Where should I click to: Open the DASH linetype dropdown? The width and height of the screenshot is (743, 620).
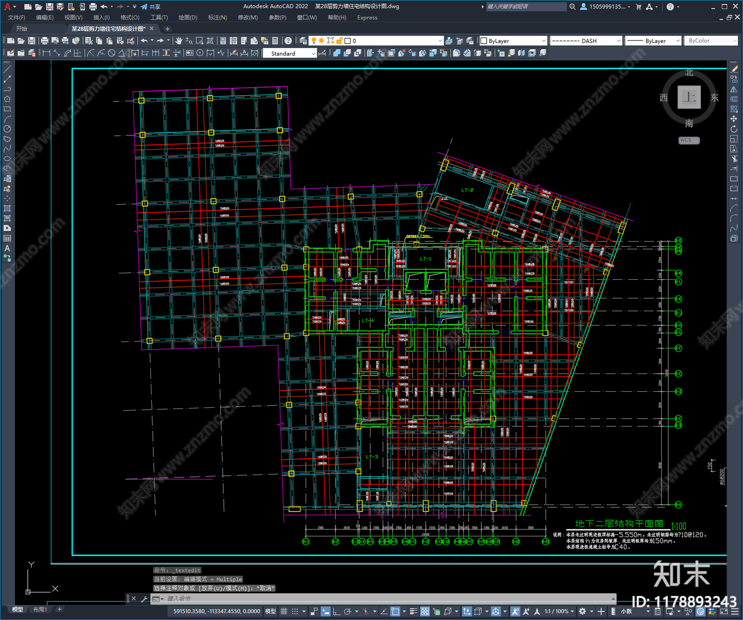(586, 41)
